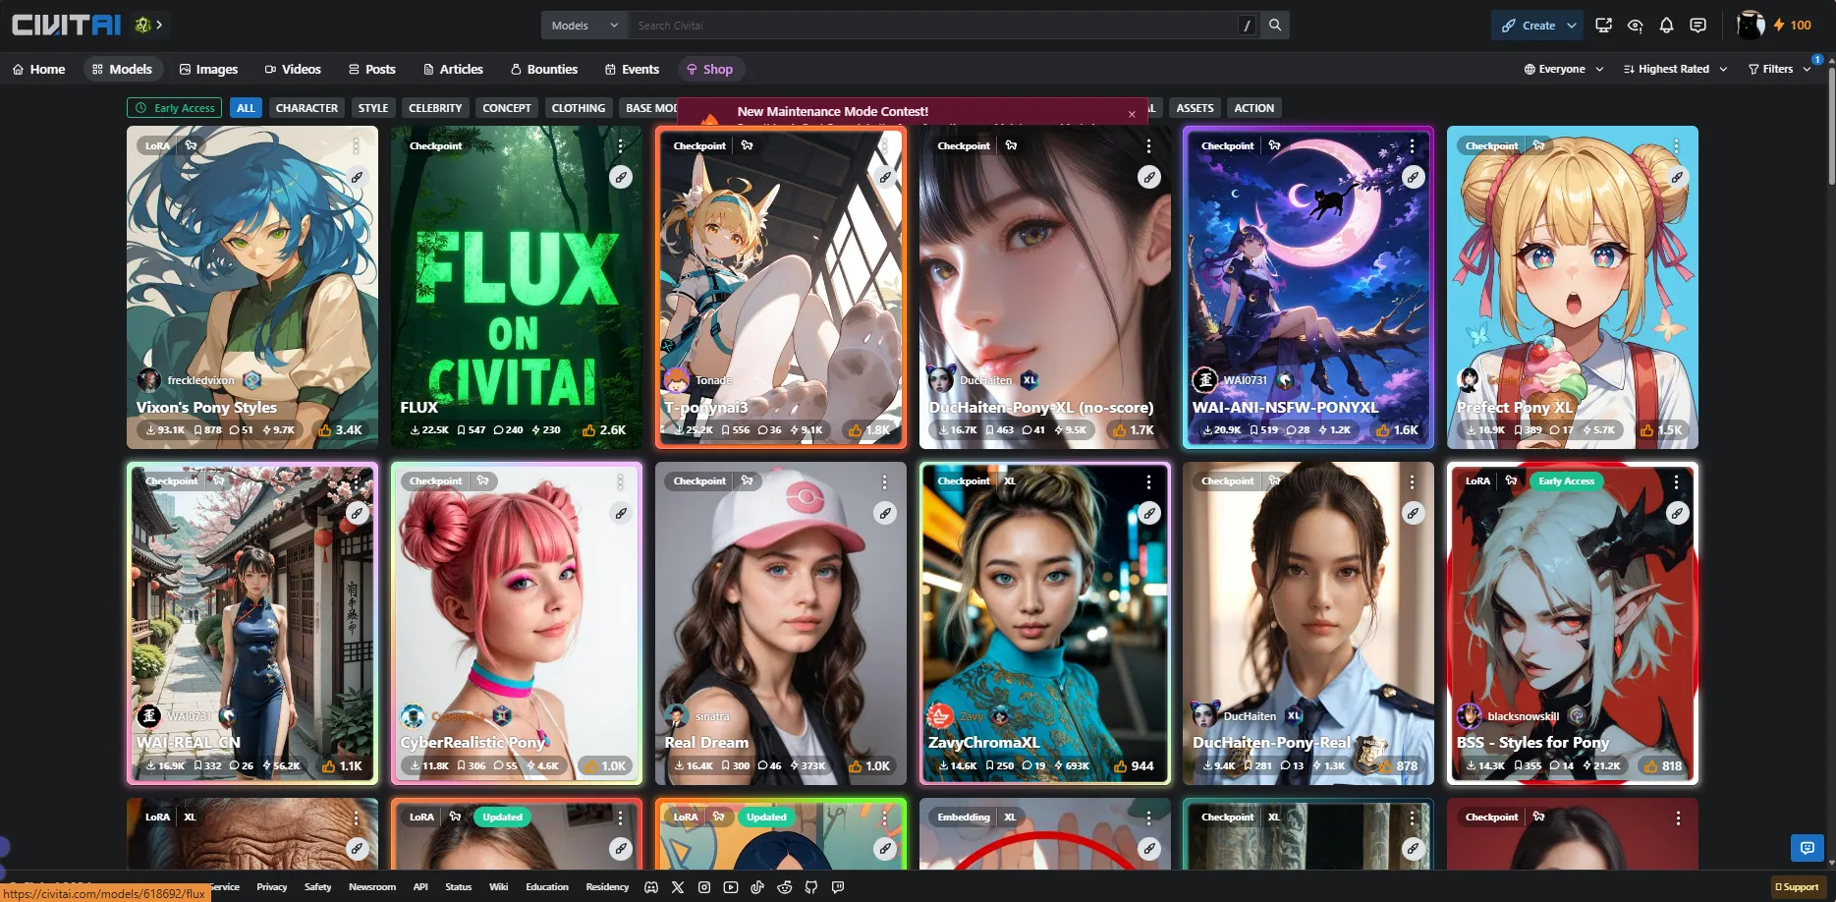Open the TikTok footer link

coord(756,887)
